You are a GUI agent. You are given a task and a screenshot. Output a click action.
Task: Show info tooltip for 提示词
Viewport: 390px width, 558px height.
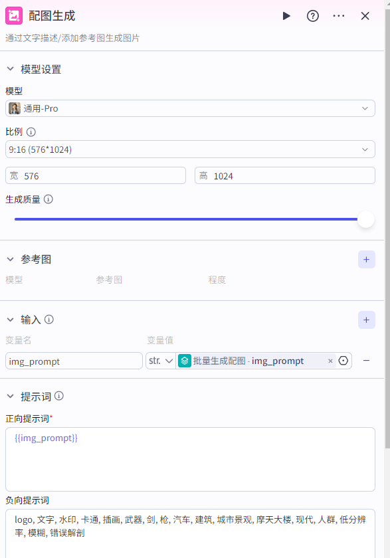coord(59,396)
